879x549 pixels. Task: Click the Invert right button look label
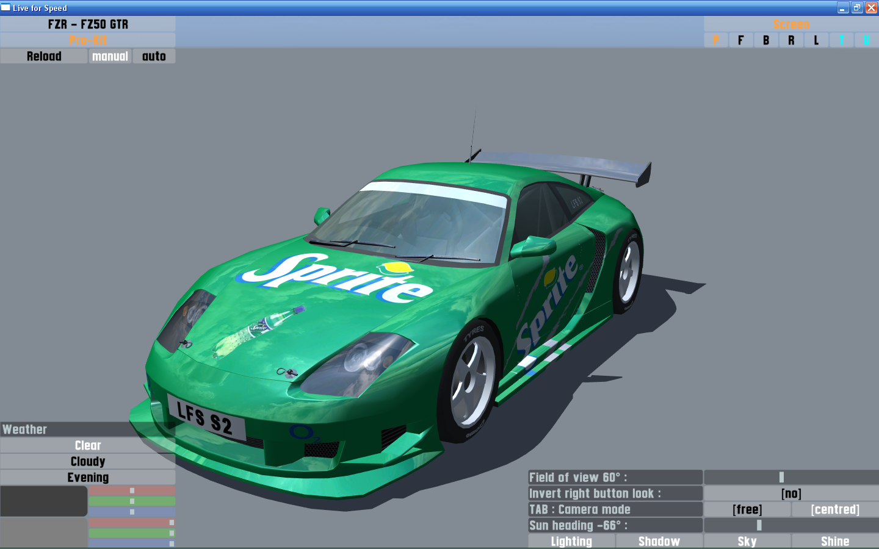pos(615,493)
